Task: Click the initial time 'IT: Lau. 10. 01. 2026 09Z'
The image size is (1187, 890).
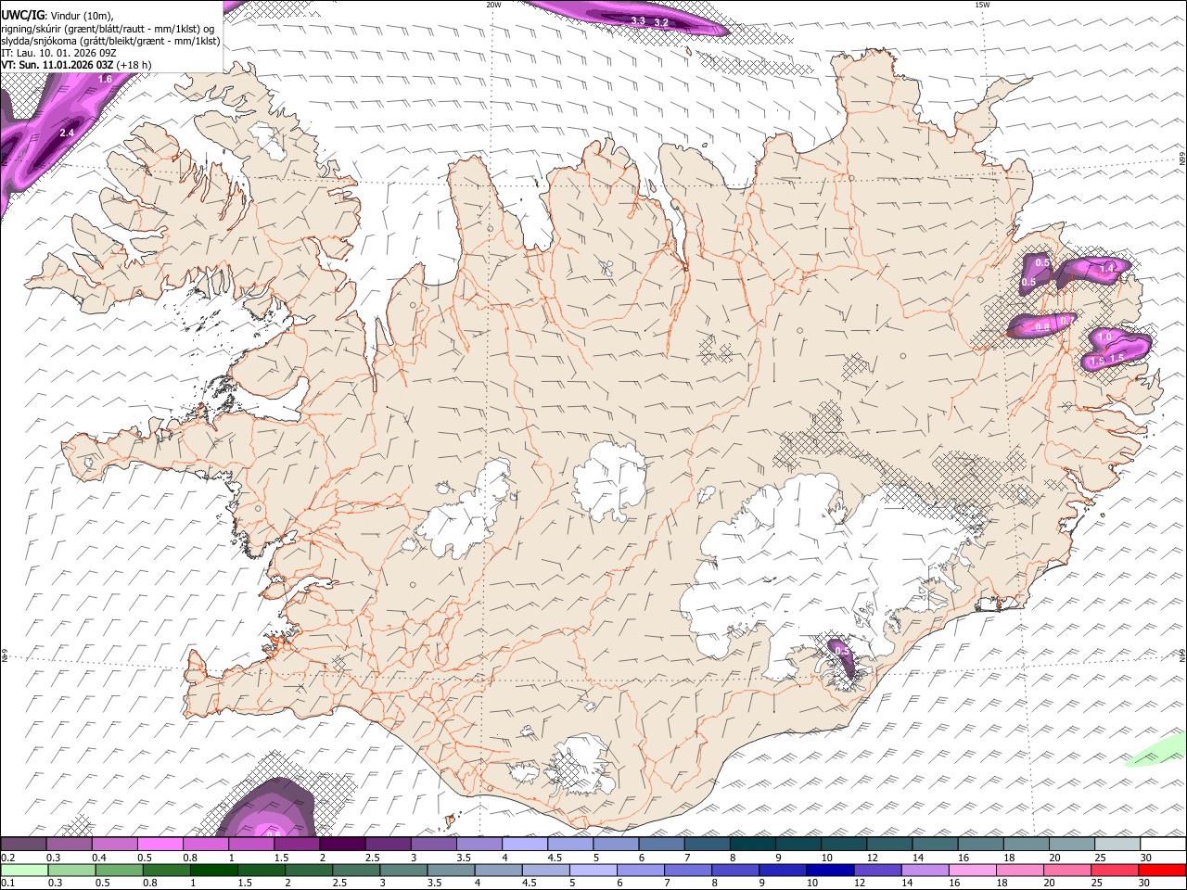Action: point(58,53)
